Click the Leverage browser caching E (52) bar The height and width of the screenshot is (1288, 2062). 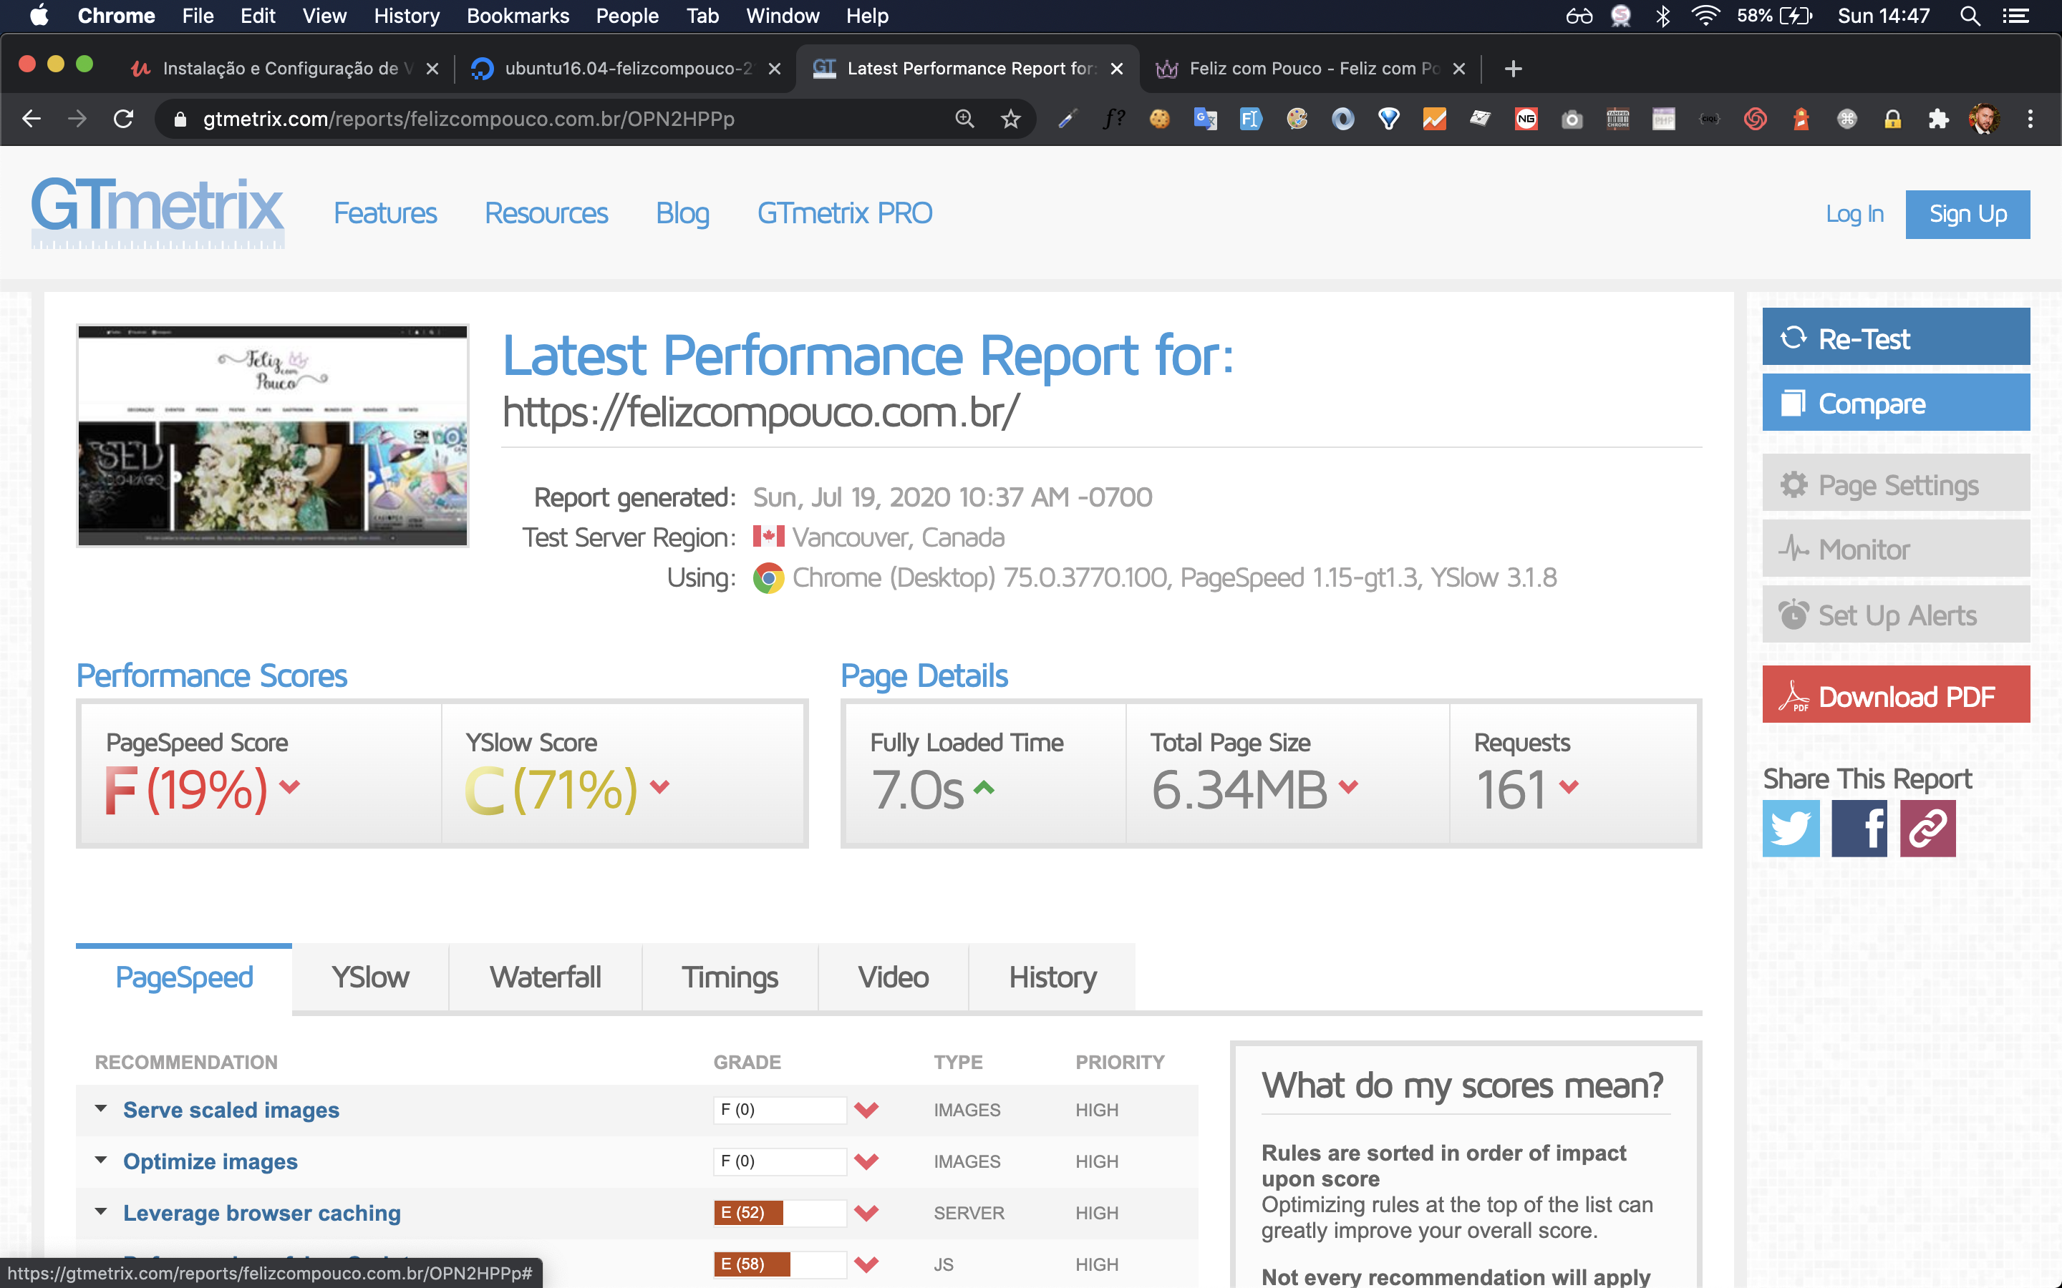(748, 1213)
